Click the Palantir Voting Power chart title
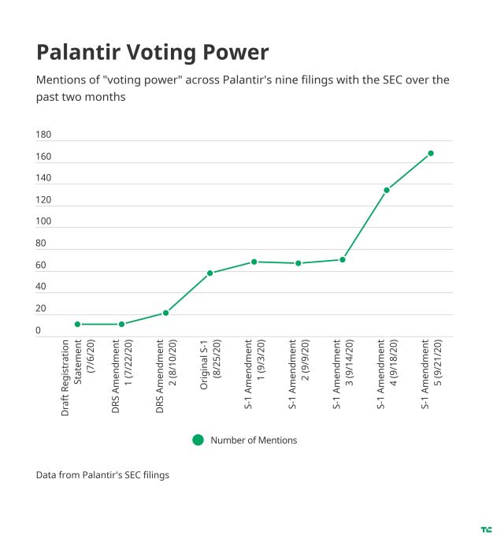 153,52
